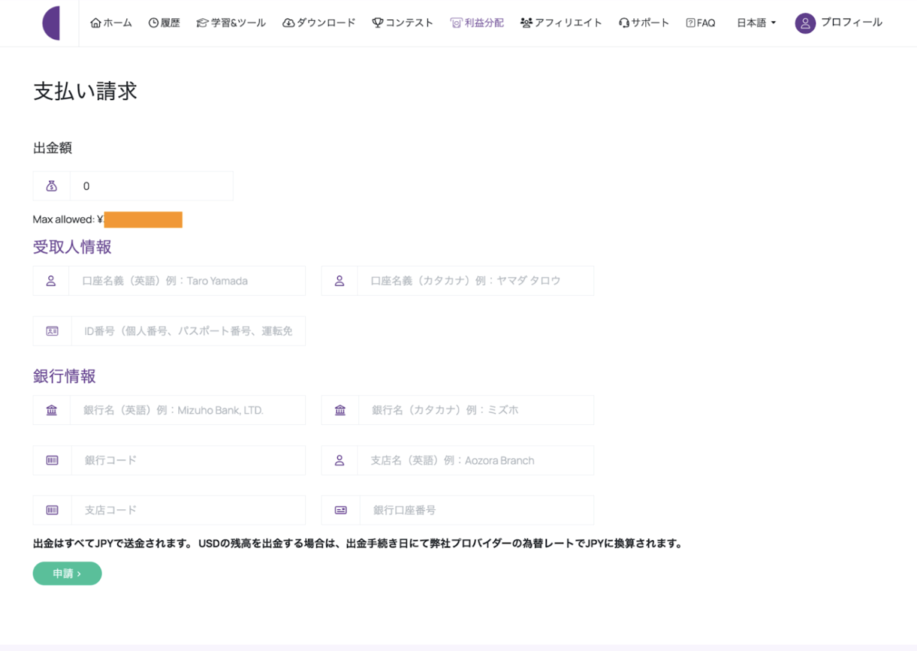This screenshot has width=917, height=651.
Task: Click the 出金額 amount input field
Action: 151,186
